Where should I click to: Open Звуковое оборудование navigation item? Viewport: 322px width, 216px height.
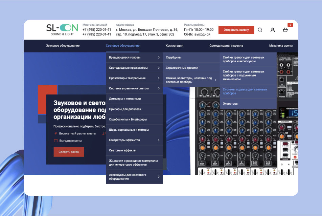[x=63, y=46]
